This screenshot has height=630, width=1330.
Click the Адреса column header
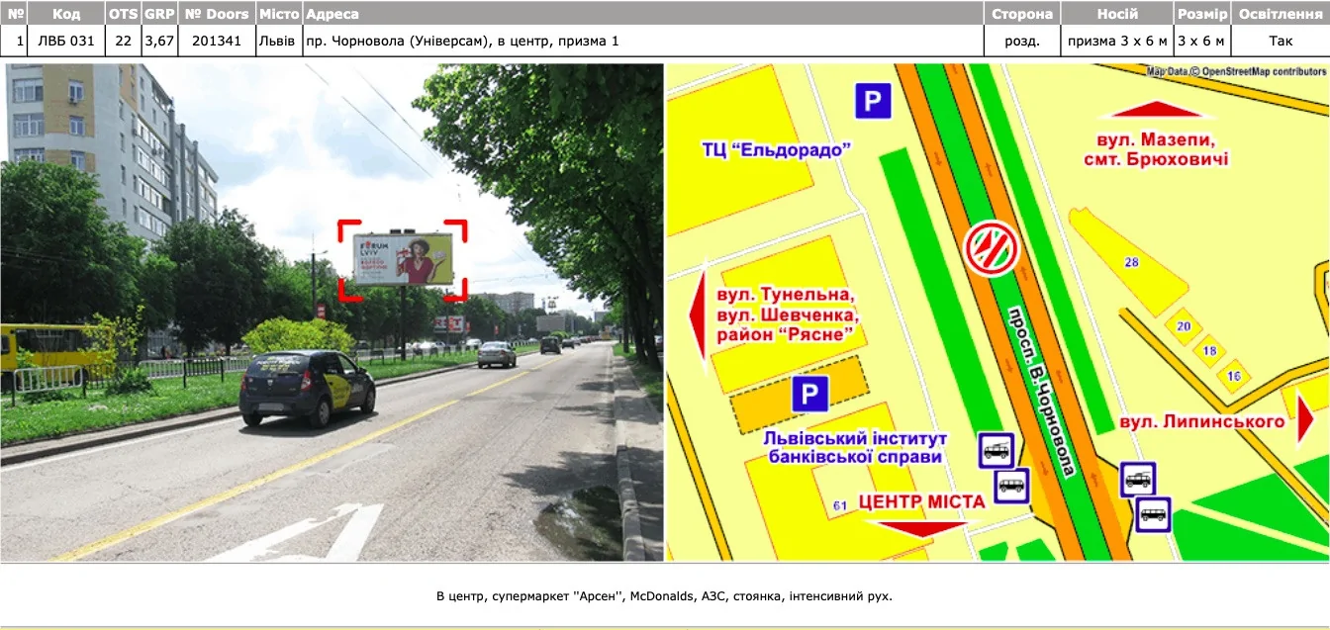332,14
